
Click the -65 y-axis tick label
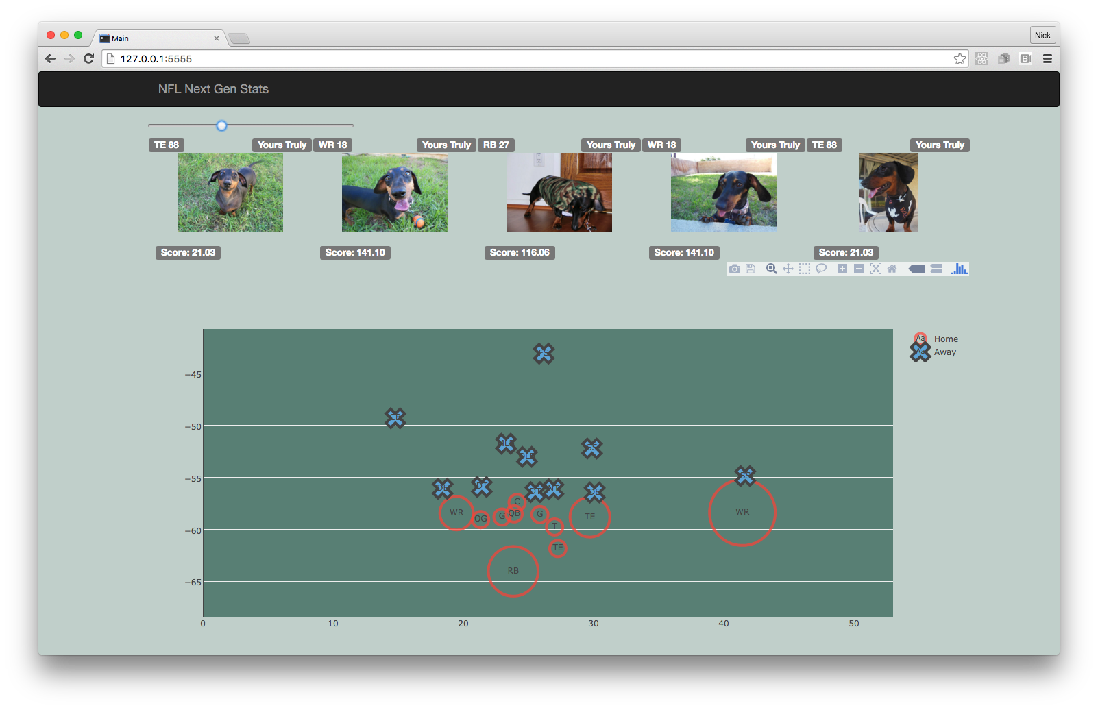193,583
